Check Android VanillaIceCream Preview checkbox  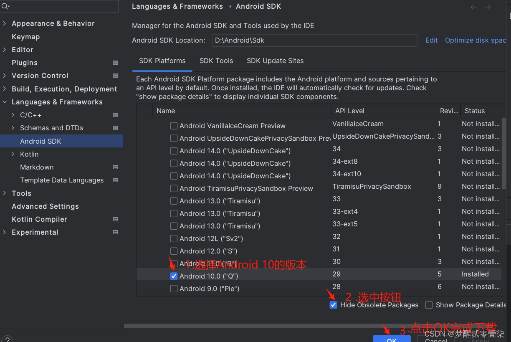pos(174,126)
